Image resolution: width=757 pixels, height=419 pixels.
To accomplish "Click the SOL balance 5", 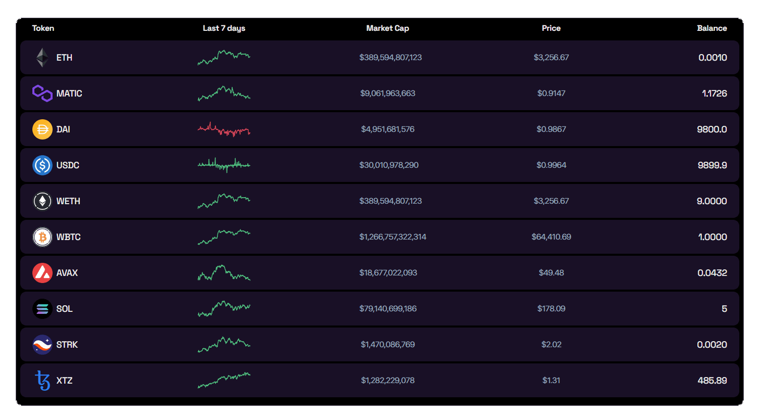I will [x=724, y=309].
